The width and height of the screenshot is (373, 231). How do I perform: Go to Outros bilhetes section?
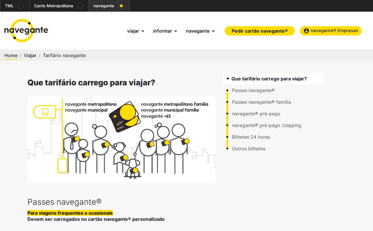249,149
